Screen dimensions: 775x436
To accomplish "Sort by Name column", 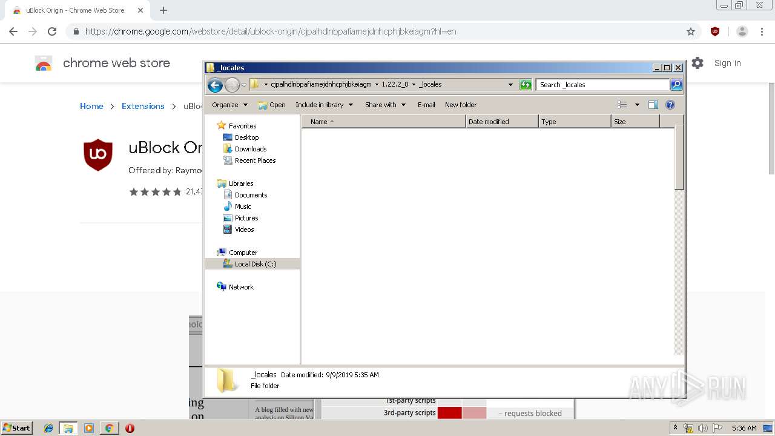I will coord(384,122).
